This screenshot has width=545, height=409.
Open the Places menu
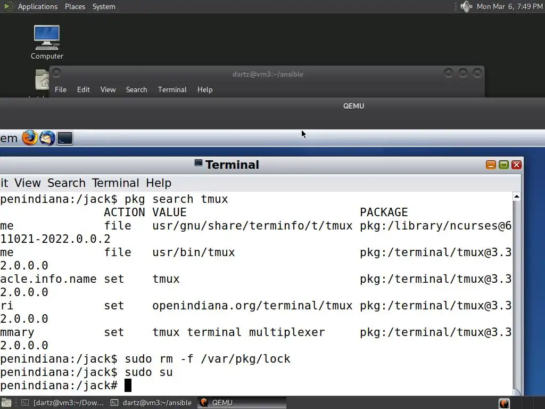(75, 6)
